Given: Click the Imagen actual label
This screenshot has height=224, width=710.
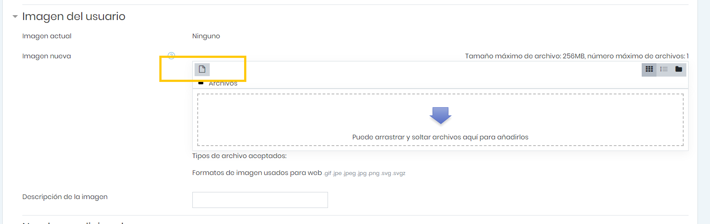Looking at the screenshot, I should click(47, 36).
